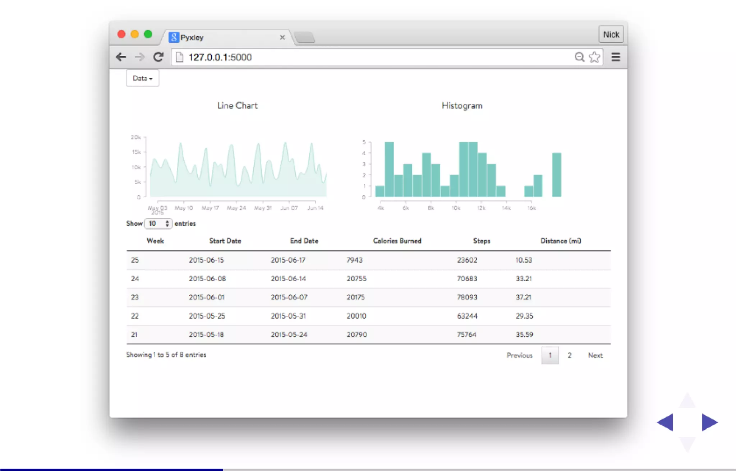Reload the page with refresh icon
Viewport: 736px width, 471px height.
pos(158,57)
